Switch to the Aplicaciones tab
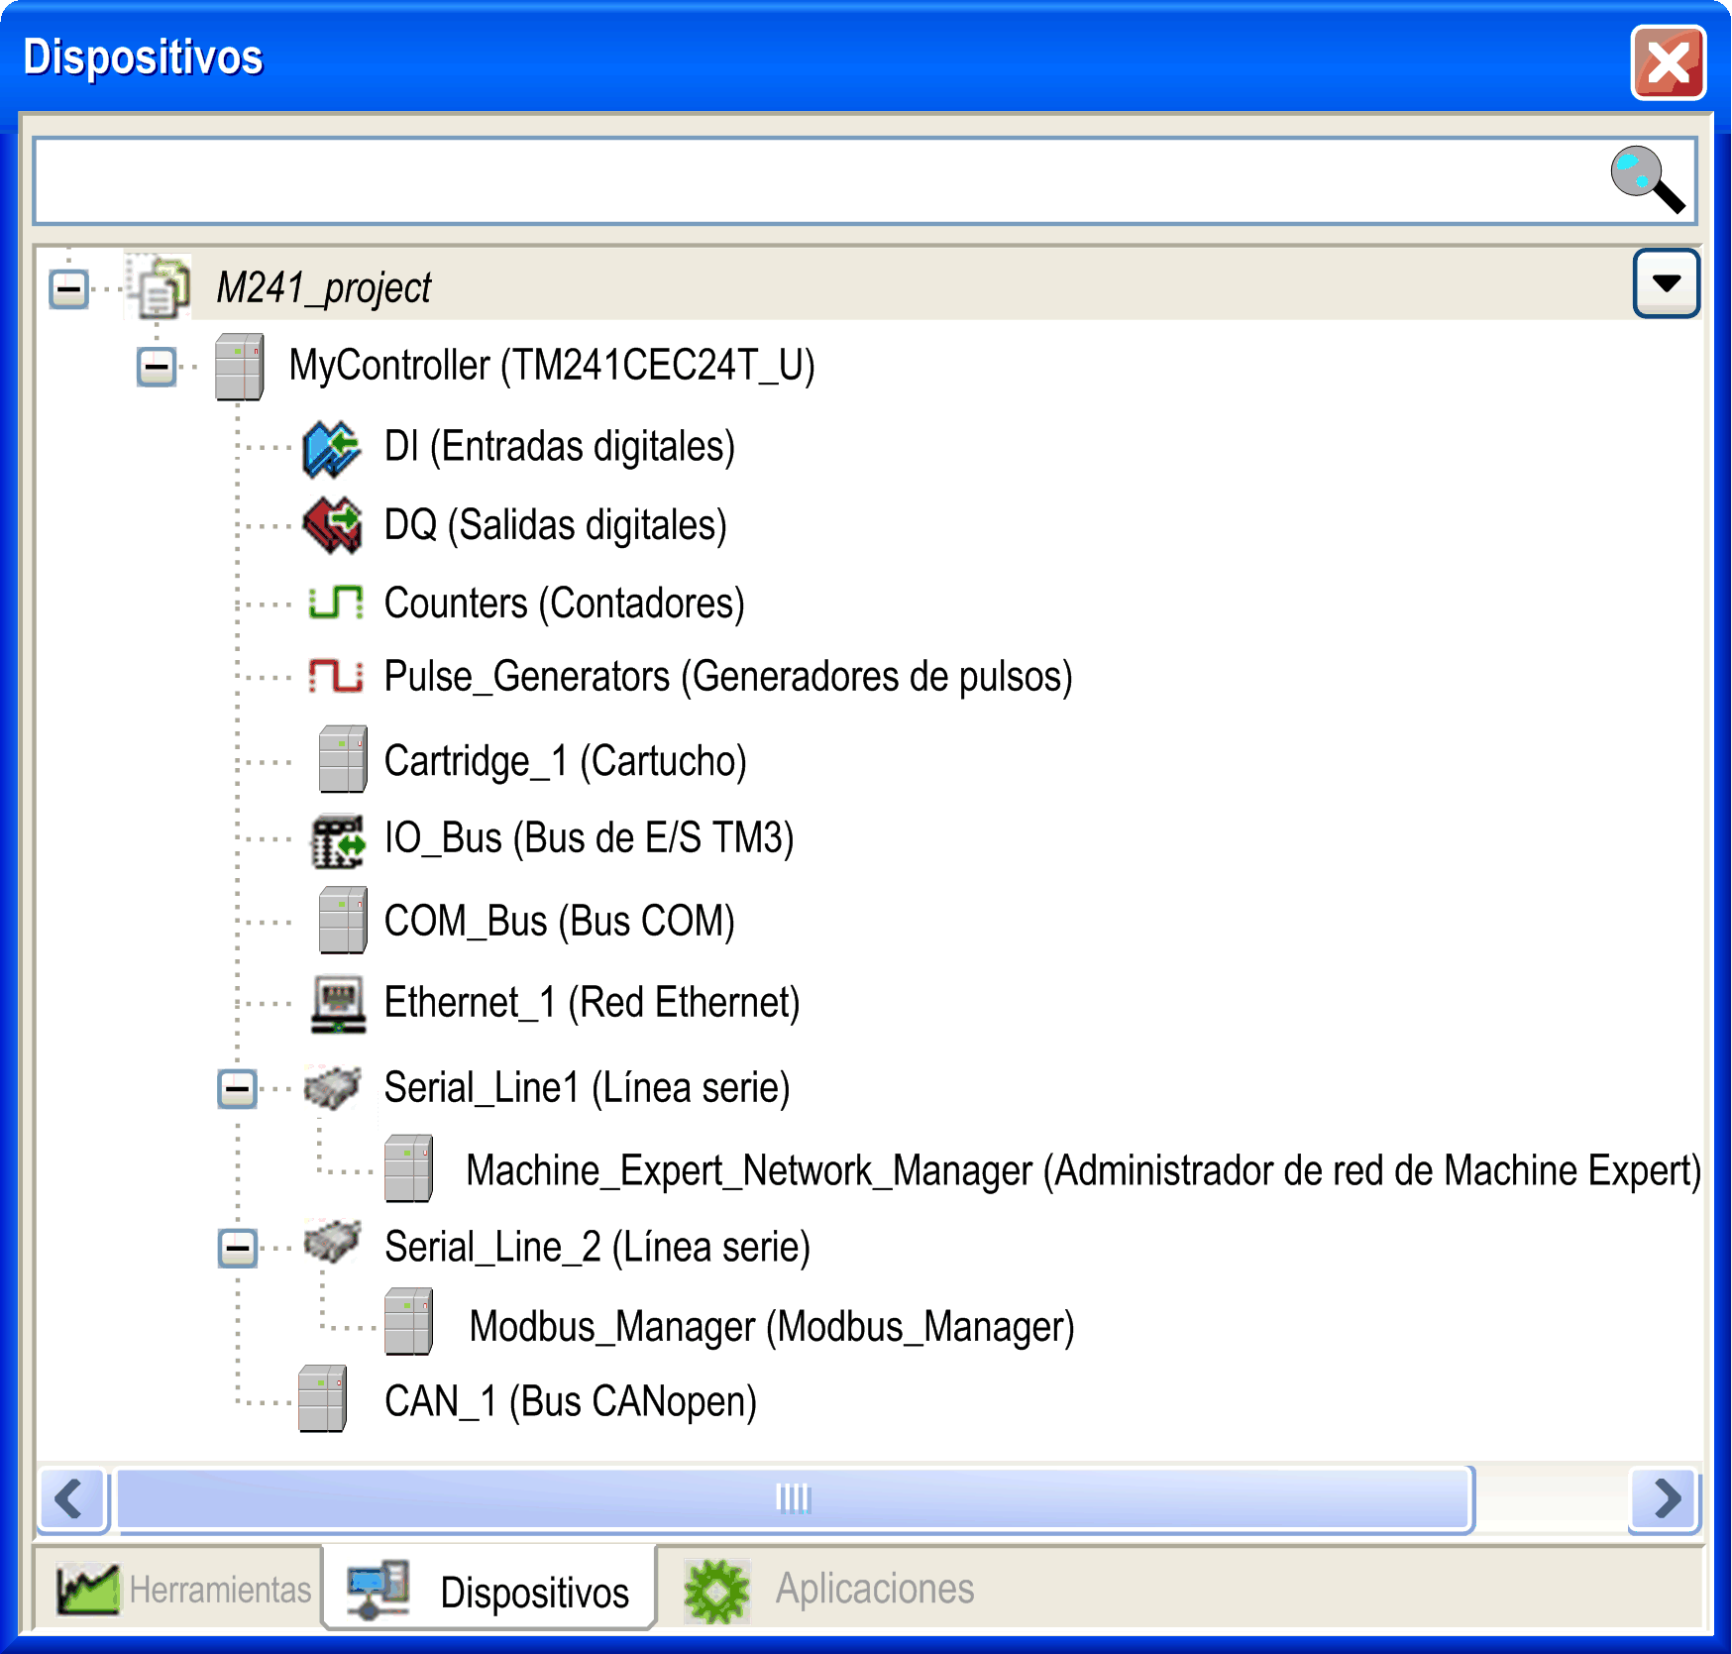The image size is (1732, 1654). [830, 1590]
